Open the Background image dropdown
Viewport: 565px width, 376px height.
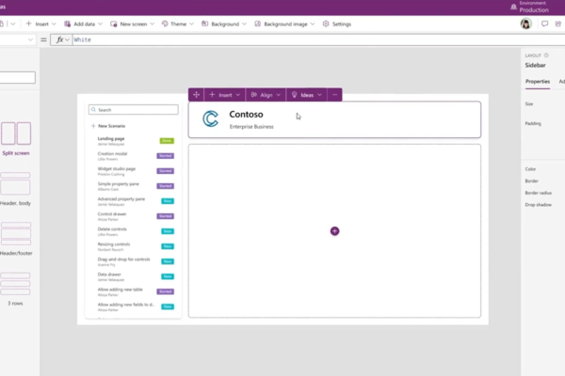coord(285,23)
